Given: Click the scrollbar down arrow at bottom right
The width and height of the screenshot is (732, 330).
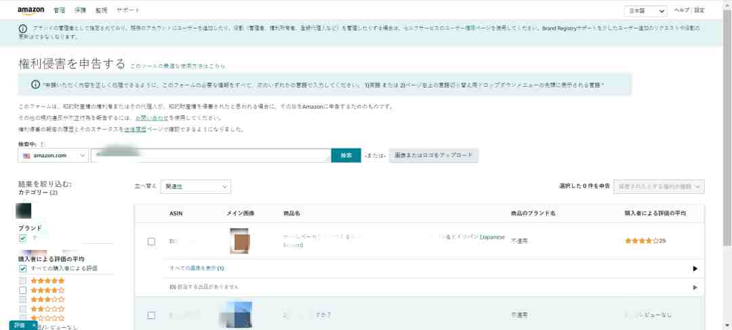Looking at the screenshot, I should pos(728,325).
